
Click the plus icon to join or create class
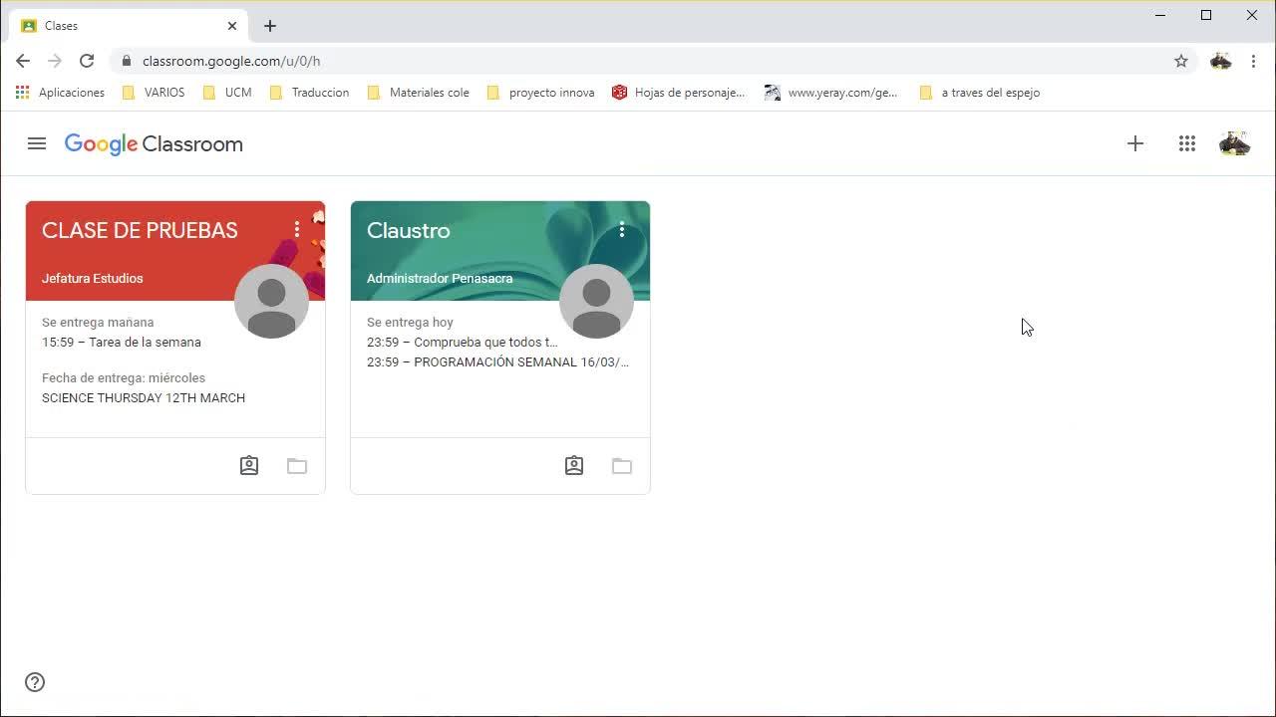1135,143
